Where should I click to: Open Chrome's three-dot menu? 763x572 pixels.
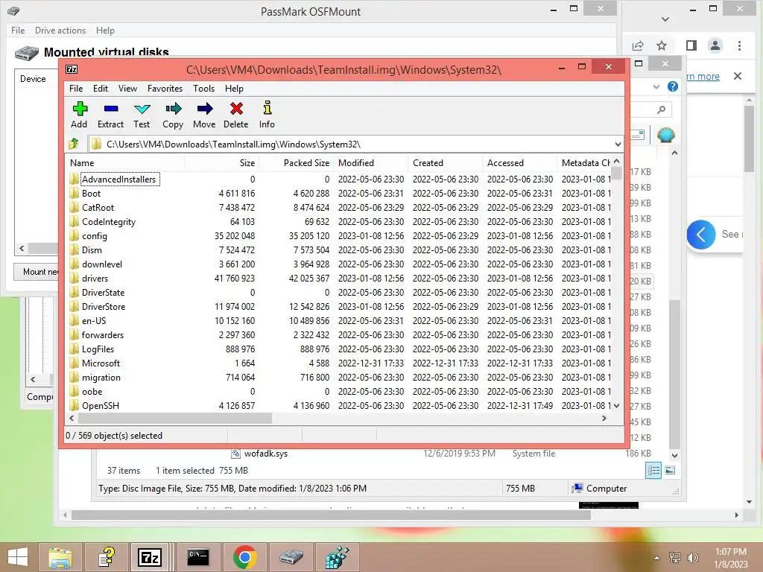(739, 45)
